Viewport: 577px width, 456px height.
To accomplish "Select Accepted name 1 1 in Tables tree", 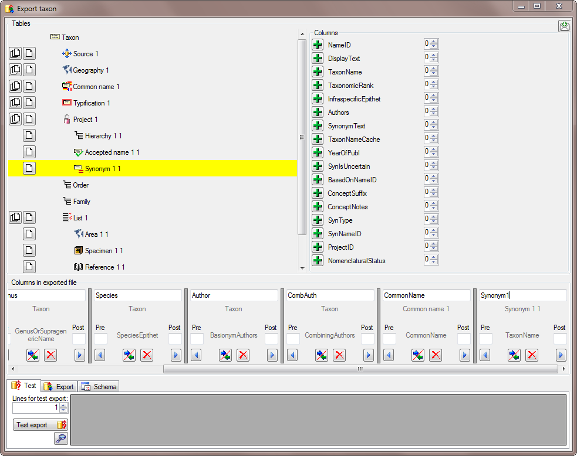I will pos(112,152).
